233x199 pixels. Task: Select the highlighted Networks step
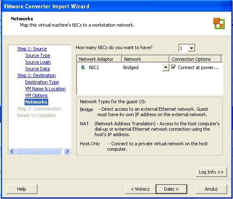pyautogui.click(x=36, y=102)
